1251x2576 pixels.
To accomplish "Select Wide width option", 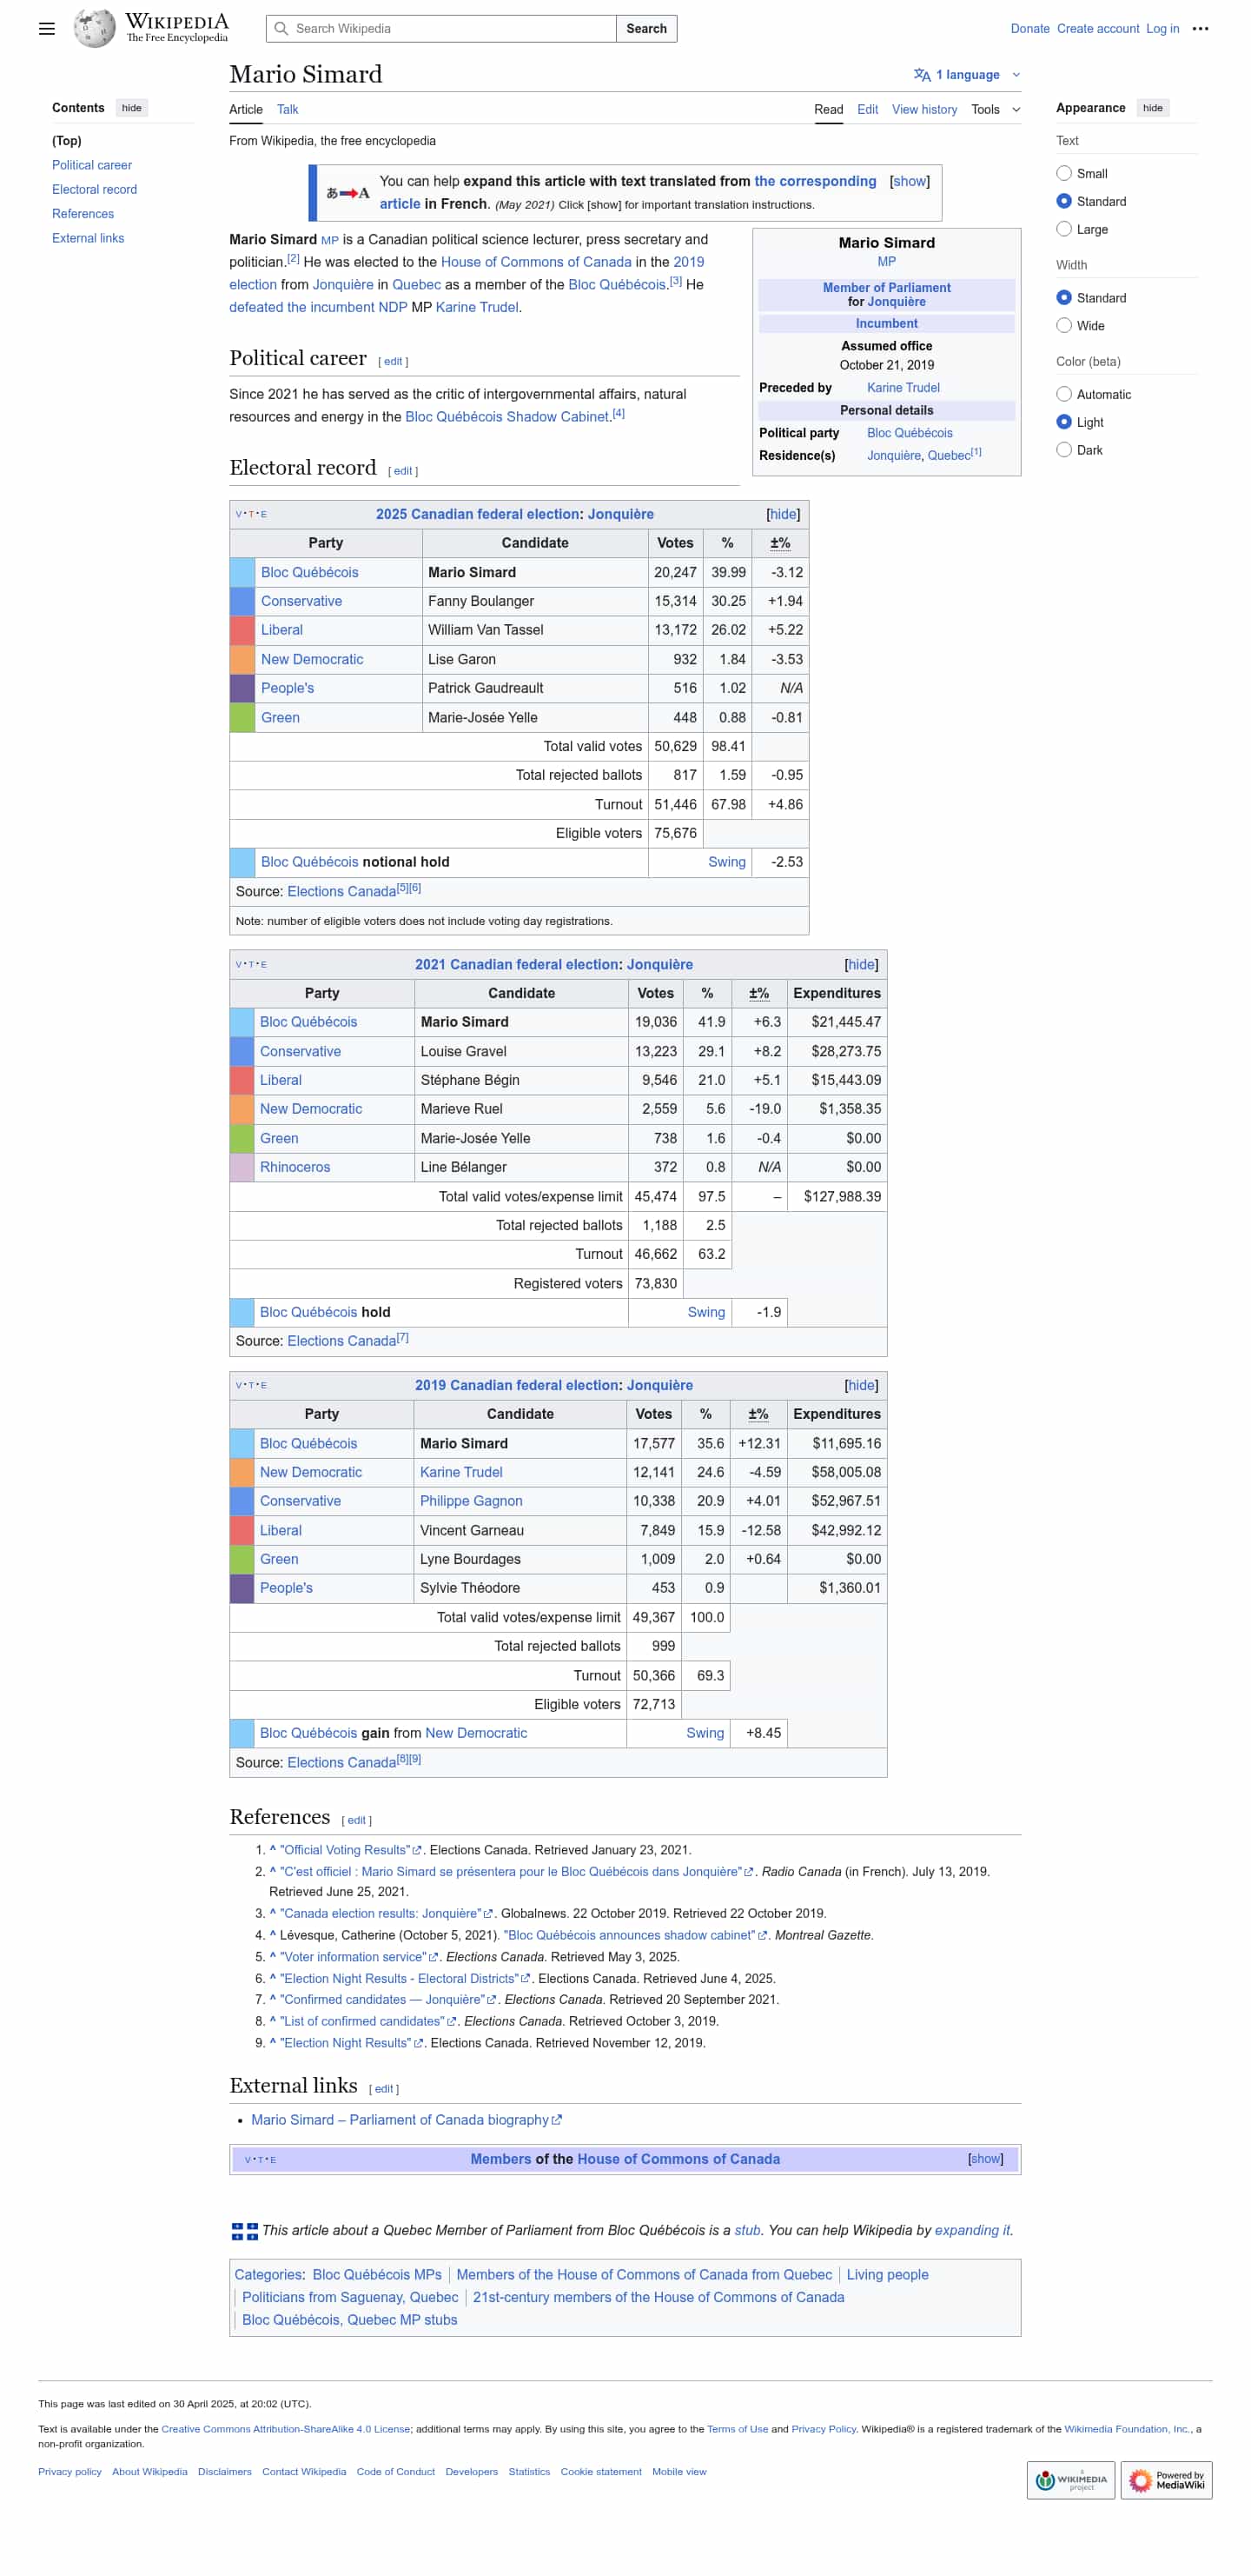I will (1063, 326).
